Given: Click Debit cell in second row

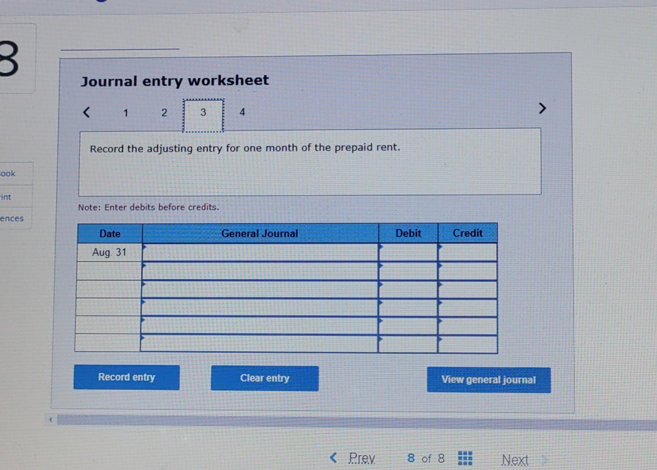Looking at the screenshot, I should click(408, 271).
